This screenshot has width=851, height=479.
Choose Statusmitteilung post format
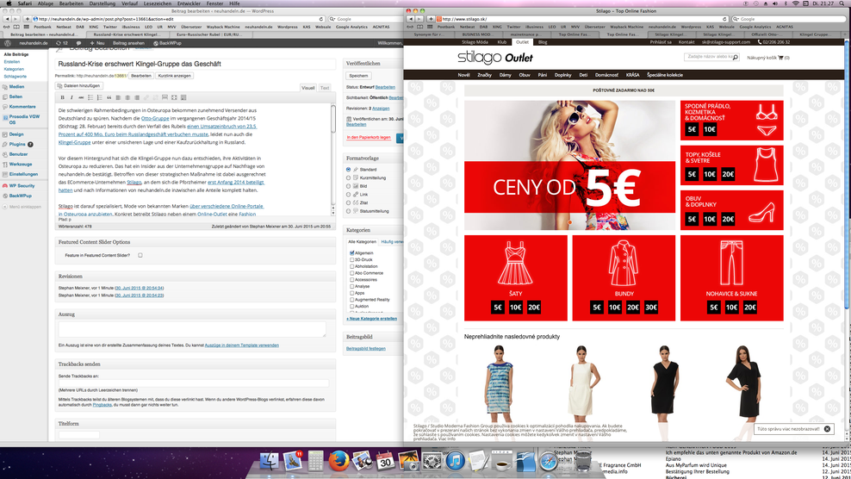point(349,211)
